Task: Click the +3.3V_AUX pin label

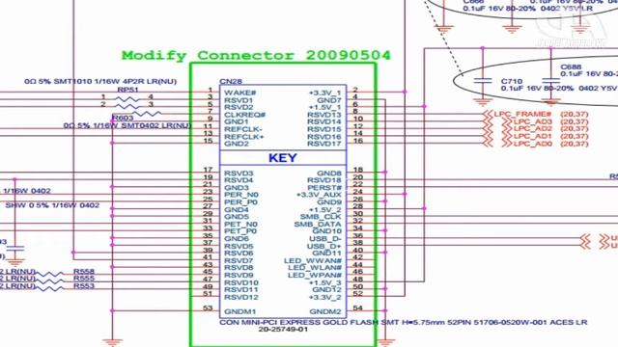Action: 319,195
